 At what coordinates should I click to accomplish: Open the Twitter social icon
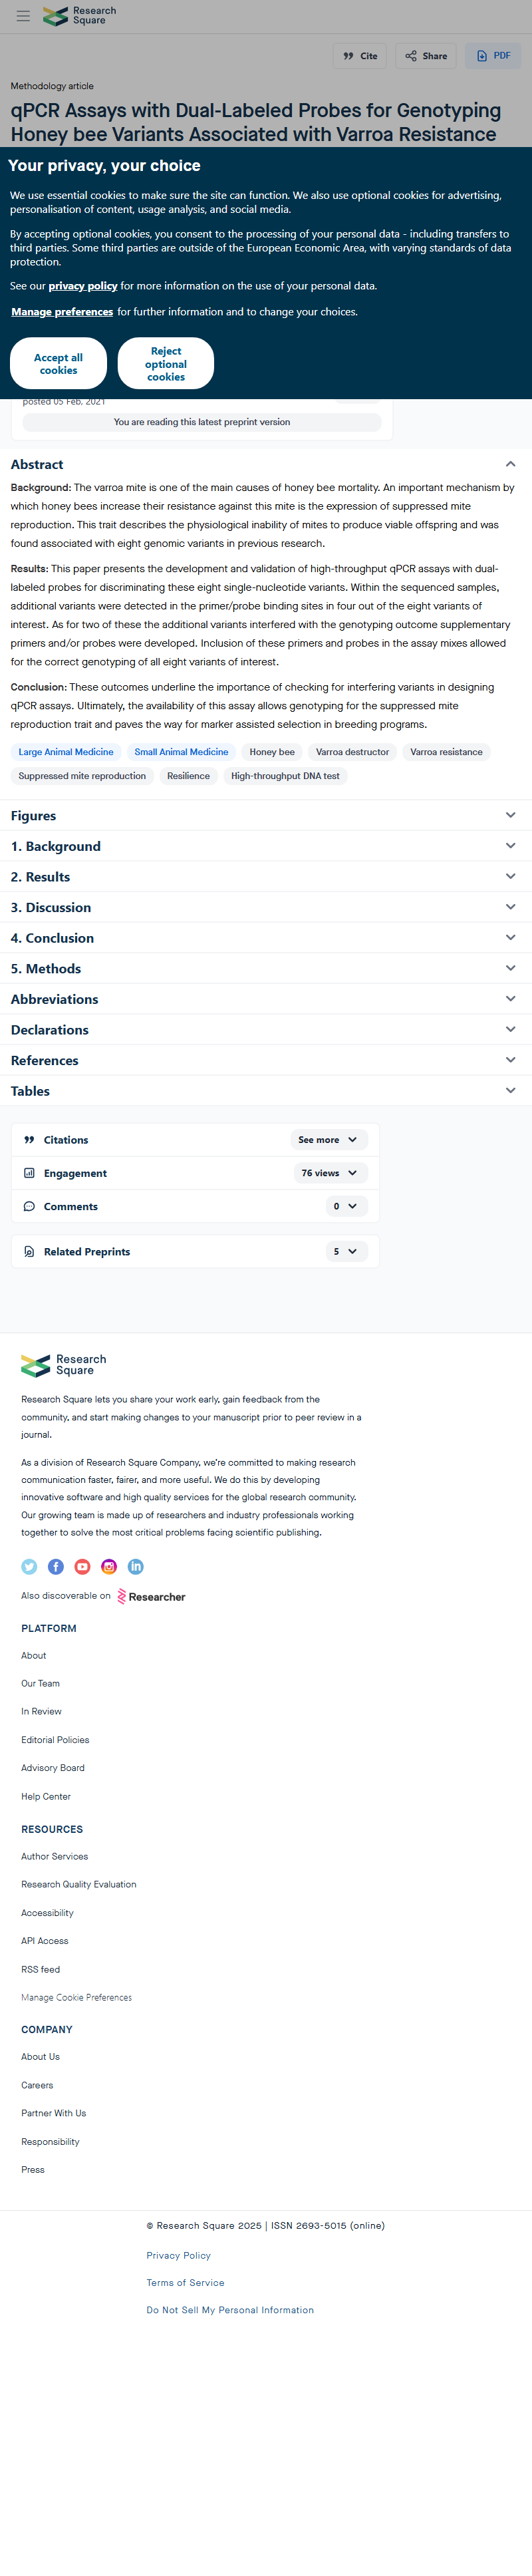pos(29,1566)
